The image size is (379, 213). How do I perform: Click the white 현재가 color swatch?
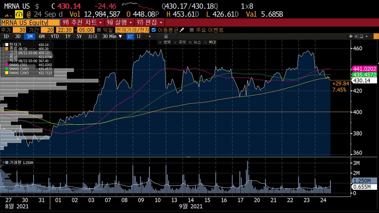pos(7,45)
